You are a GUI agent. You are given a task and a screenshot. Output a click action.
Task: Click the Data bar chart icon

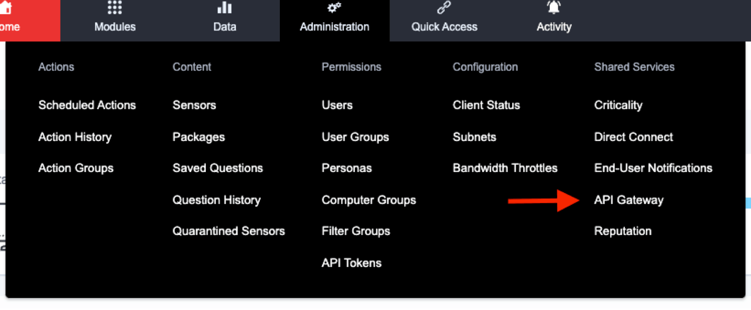click(224, 7)
